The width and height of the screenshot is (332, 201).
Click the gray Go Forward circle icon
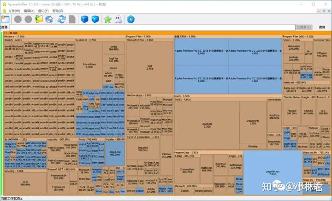[29, 19]
